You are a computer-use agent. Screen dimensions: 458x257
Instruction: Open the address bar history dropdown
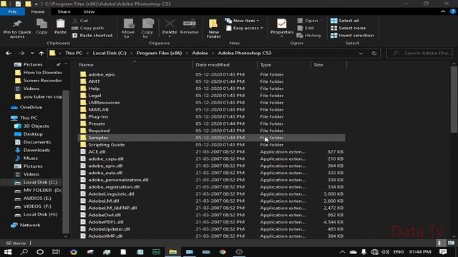pos(361,54)
